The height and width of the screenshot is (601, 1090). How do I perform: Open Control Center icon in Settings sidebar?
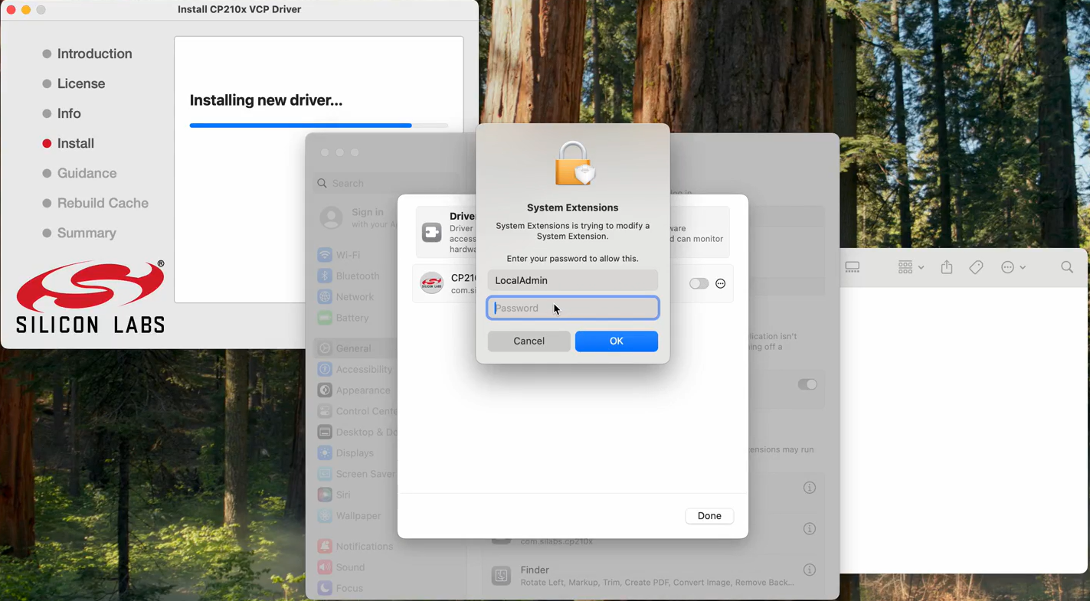coord(325,411)
